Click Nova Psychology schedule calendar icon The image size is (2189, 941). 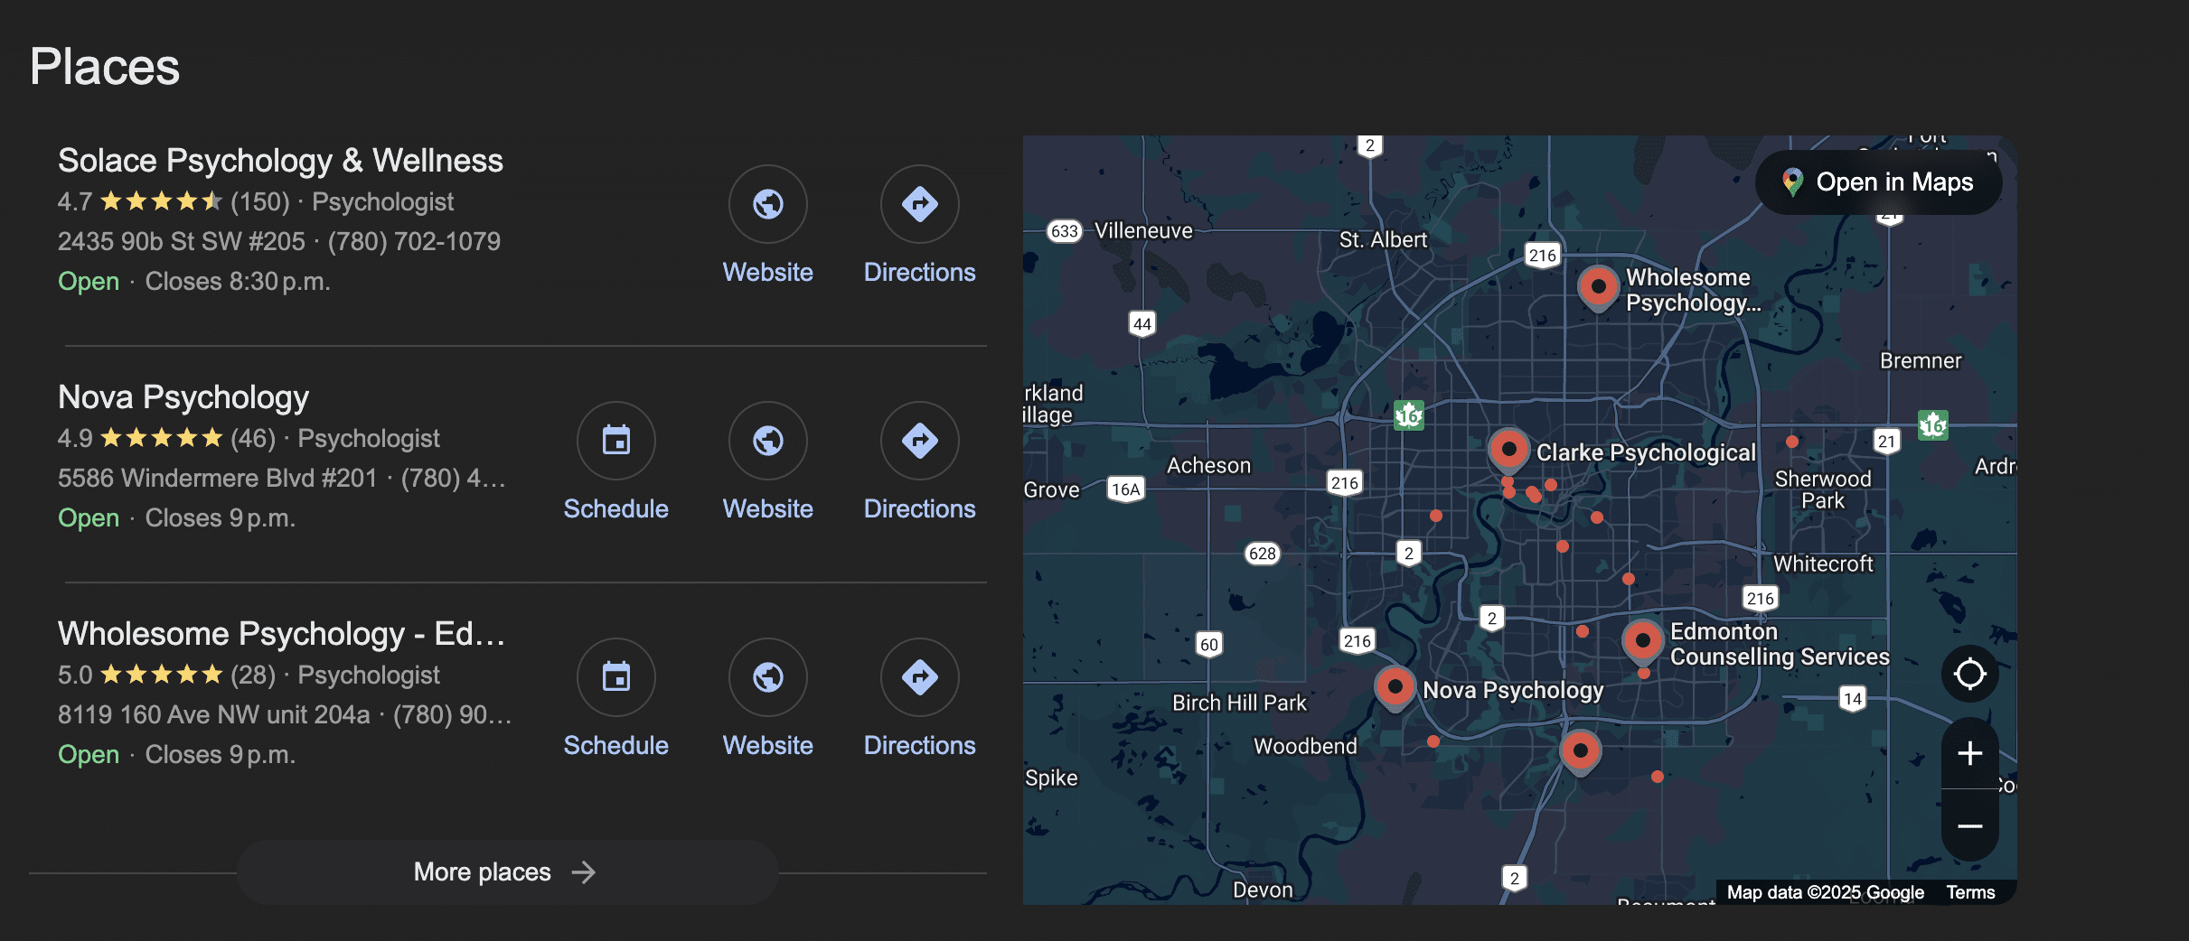[x=616, y=441]
